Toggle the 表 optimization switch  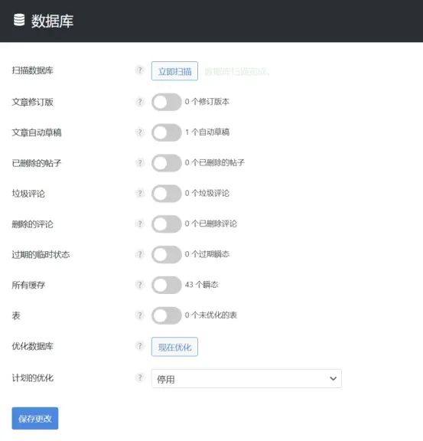167,315
